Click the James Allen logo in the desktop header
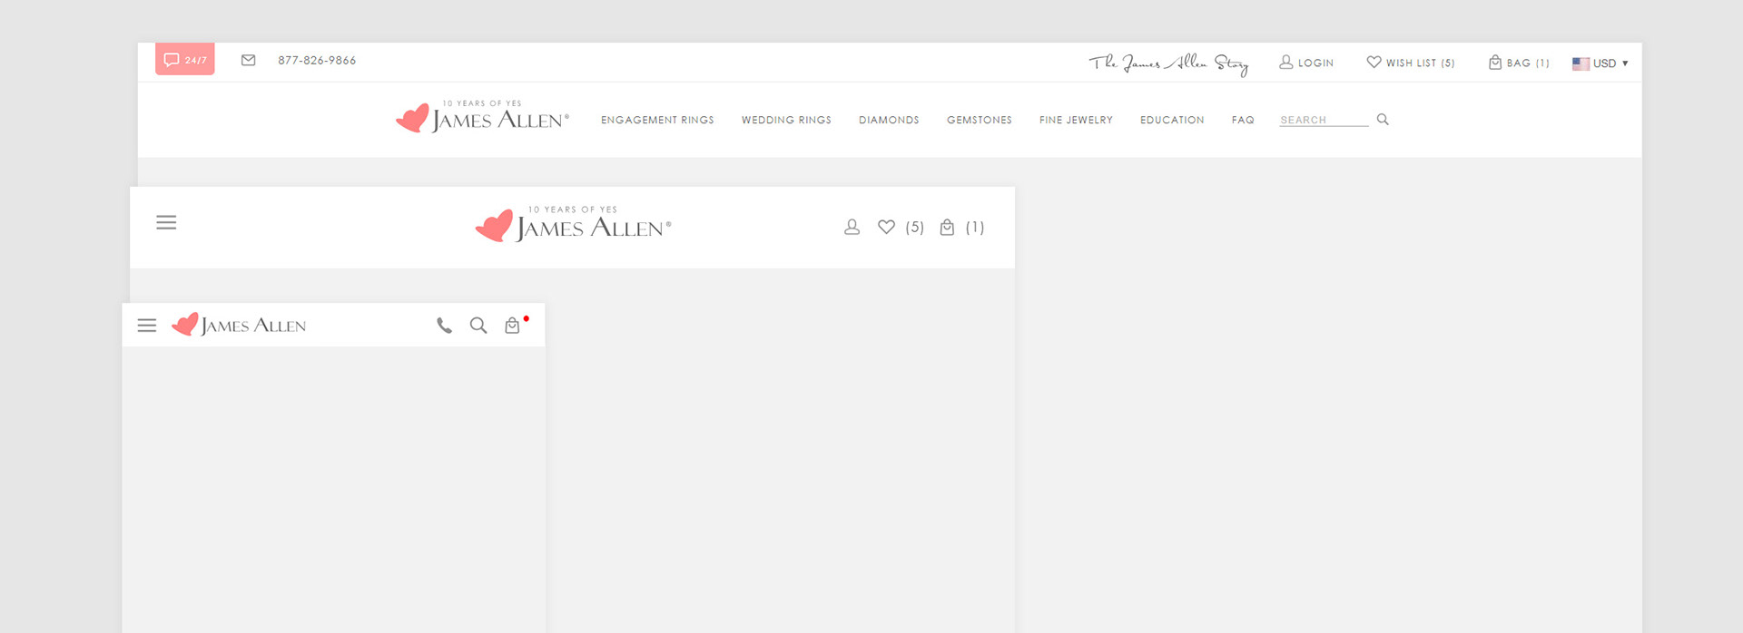Image resolution: width=1743 pixels, height=633 pixels. [483, 117]
